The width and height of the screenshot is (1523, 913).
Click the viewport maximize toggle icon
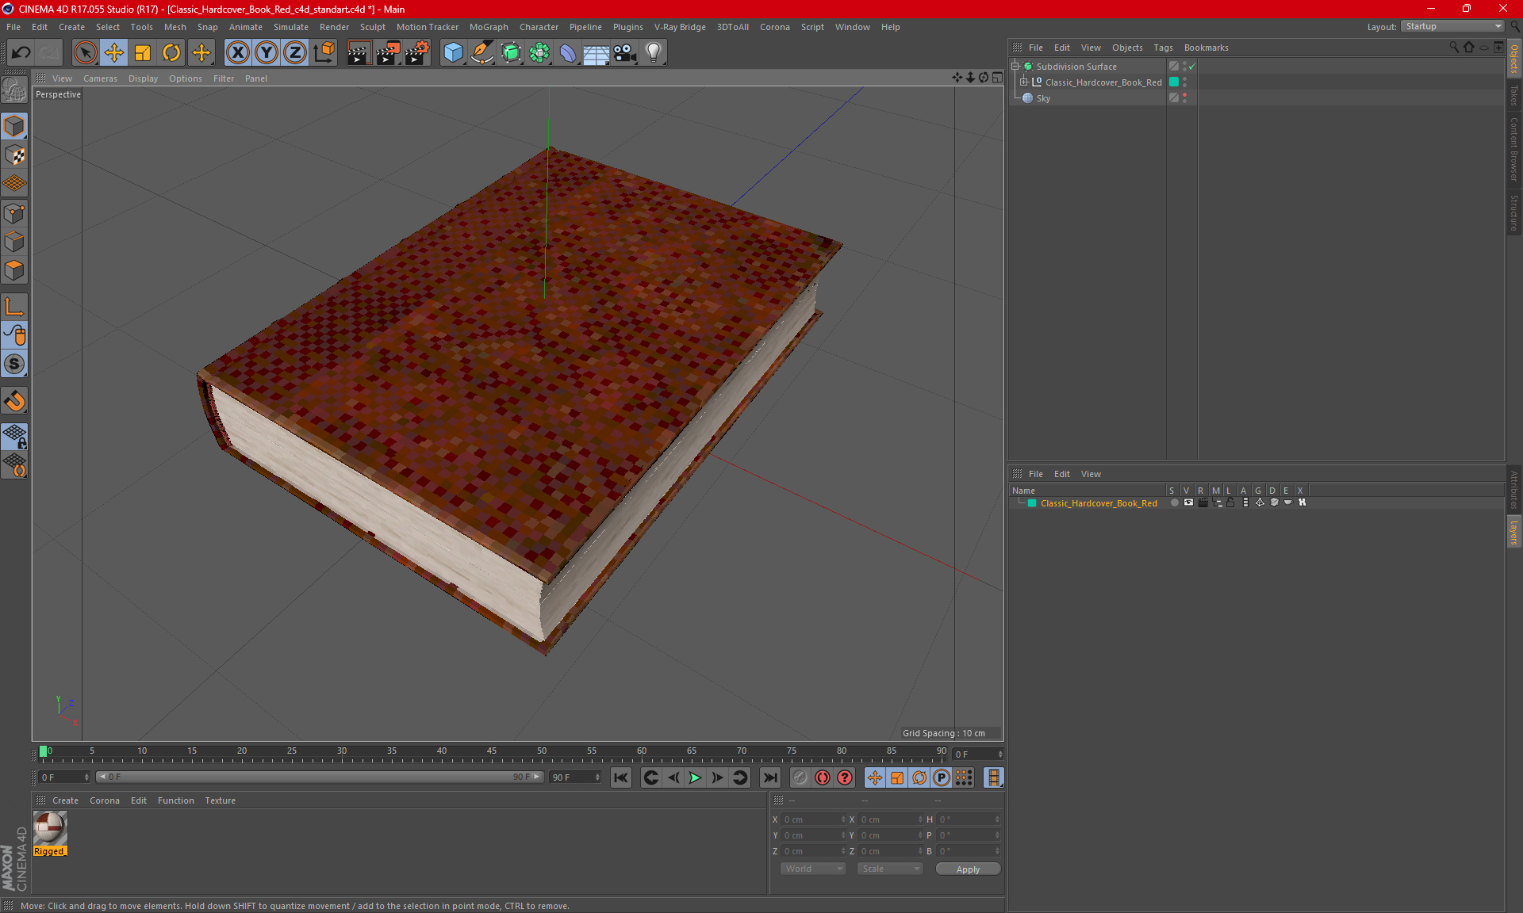point(997,78)
